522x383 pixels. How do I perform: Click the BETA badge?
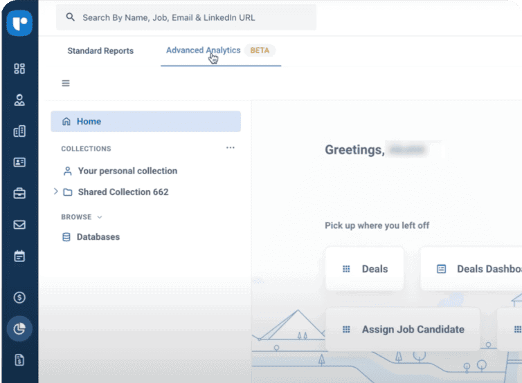pyautogui.click(x=260, y=50)
